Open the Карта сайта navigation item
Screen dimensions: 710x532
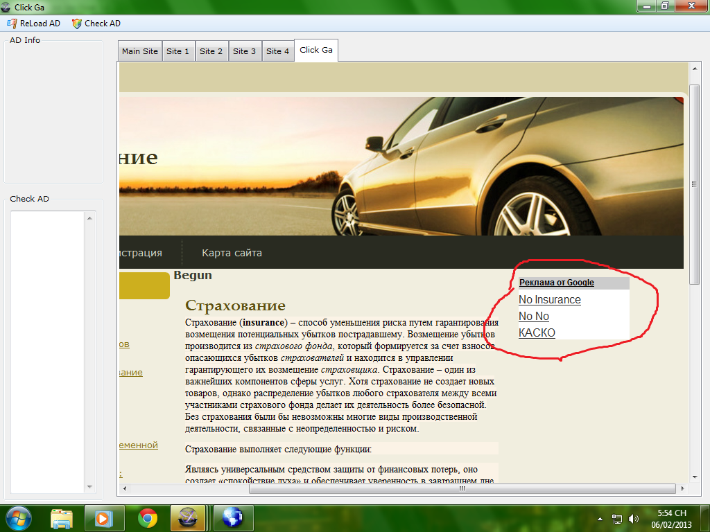coord(232,253)
